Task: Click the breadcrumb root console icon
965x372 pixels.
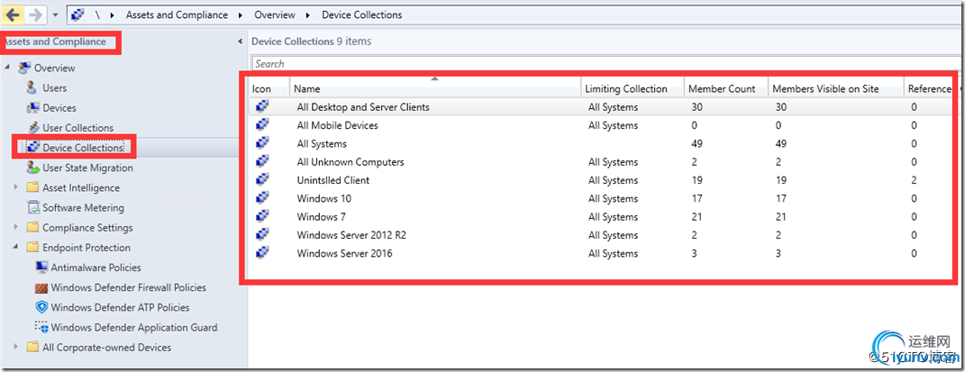Action: 78,14
